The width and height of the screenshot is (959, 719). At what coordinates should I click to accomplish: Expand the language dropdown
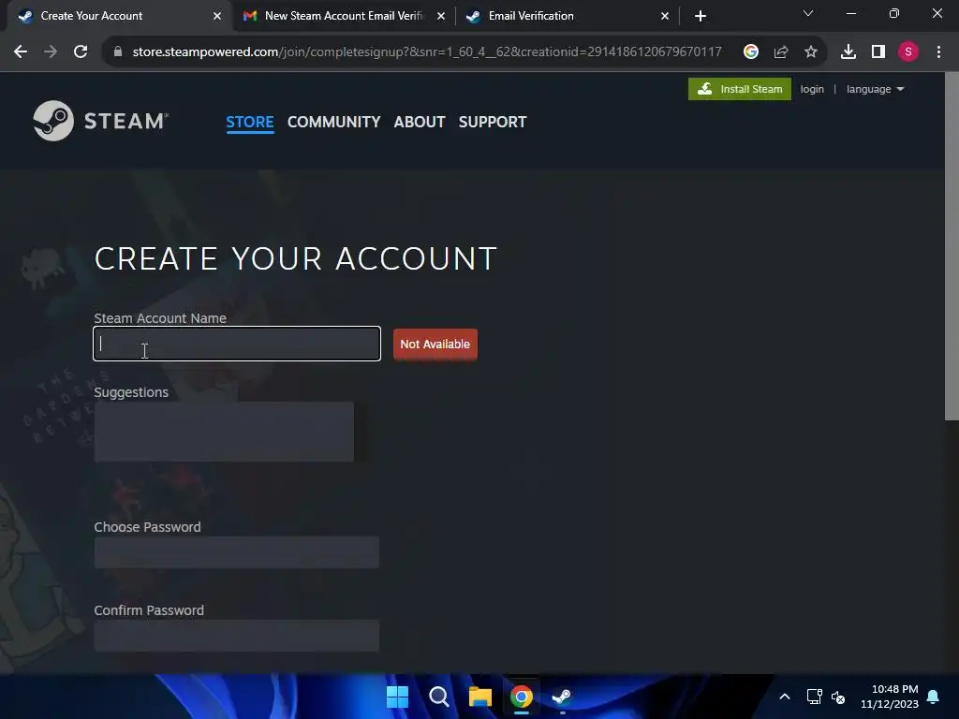point(875,89)
